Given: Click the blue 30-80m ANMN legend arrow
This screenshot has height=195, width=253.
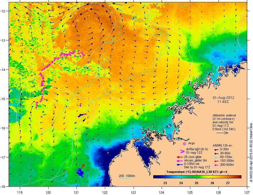Looking at the screenshot, I should 216,153.
